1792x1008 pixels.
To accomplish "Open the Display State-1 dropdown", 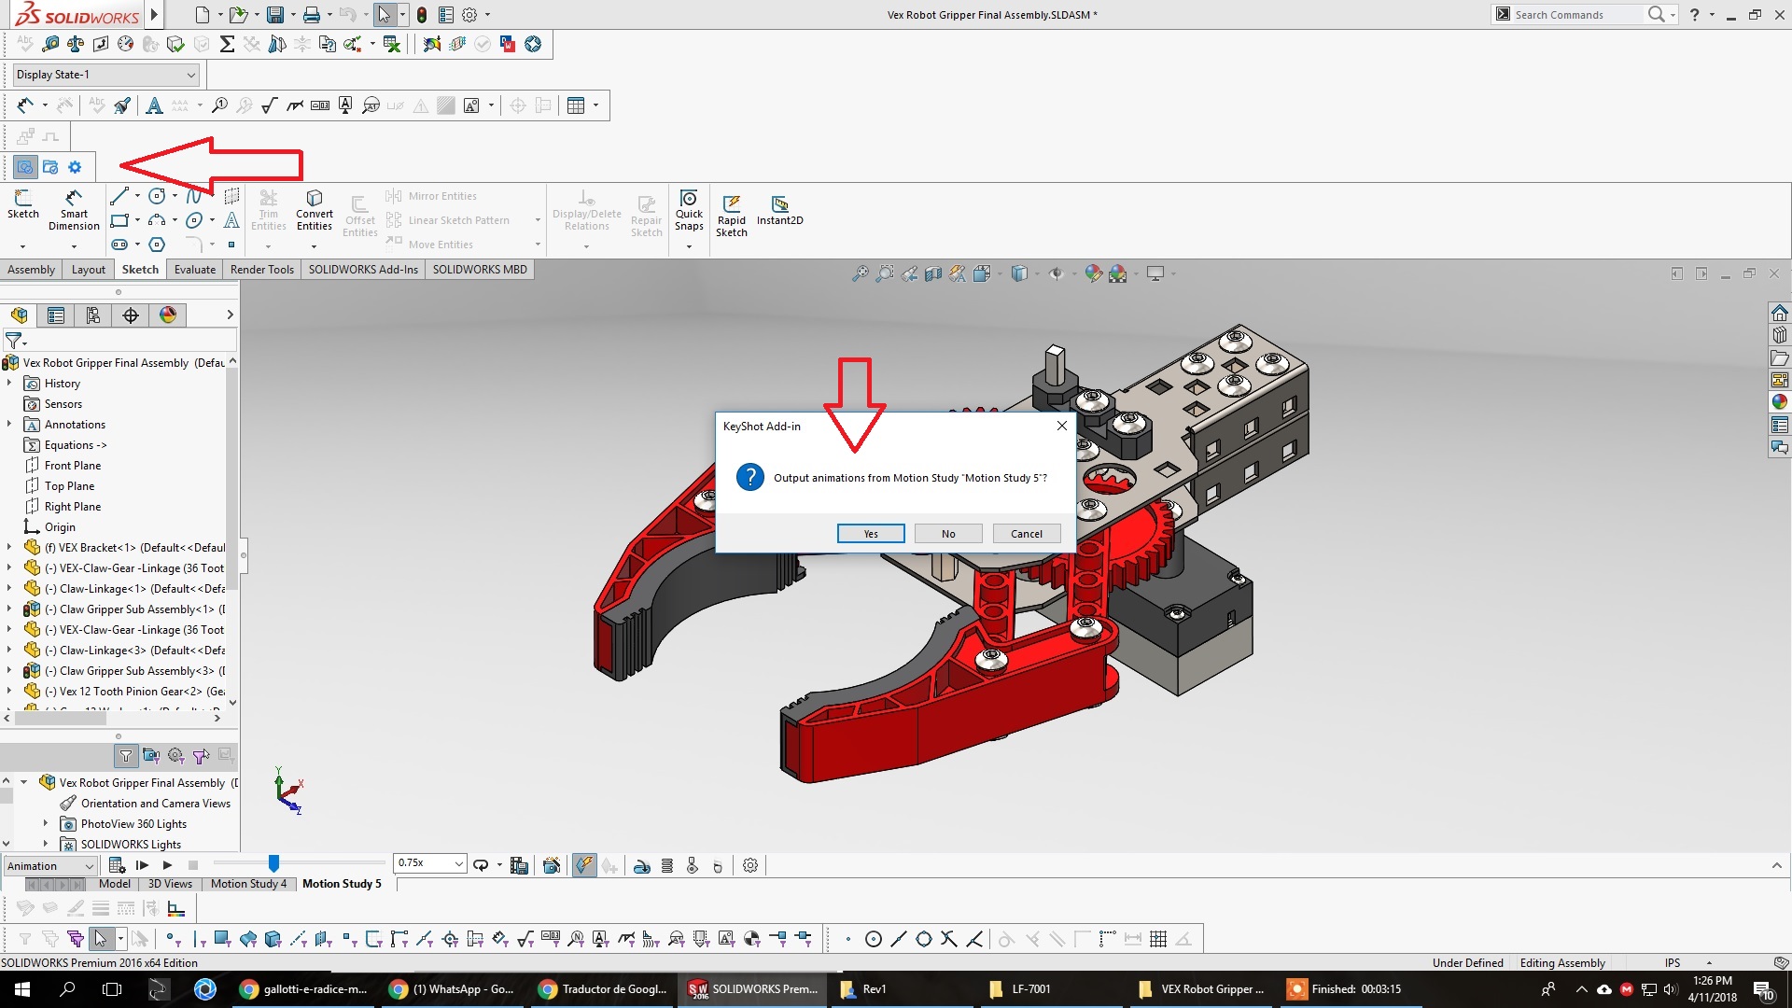I will 189,75.
